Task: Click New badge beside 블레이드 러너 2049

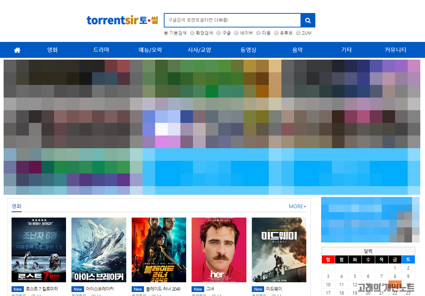Action: 138,289
